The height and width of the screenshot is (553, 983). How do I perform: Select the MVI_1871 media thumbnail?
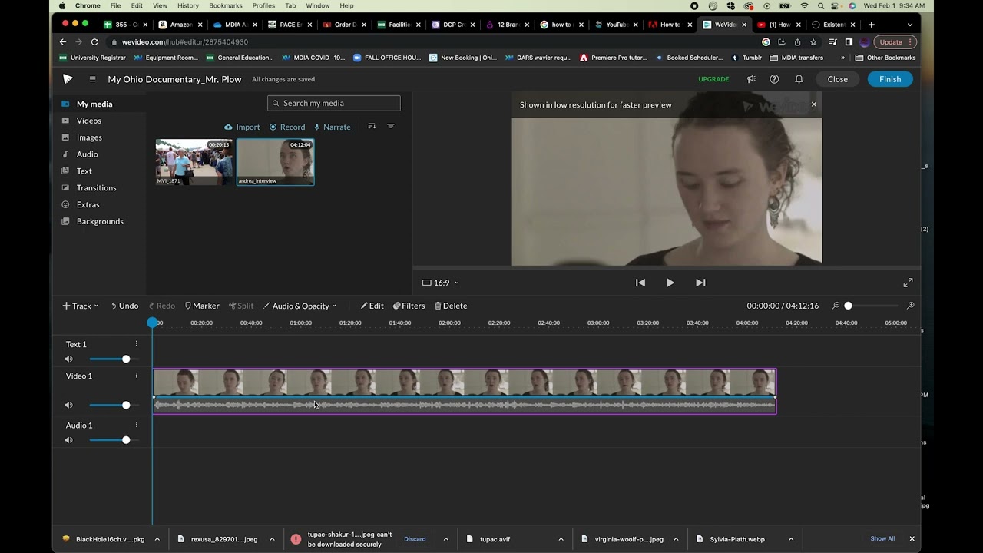194,162
